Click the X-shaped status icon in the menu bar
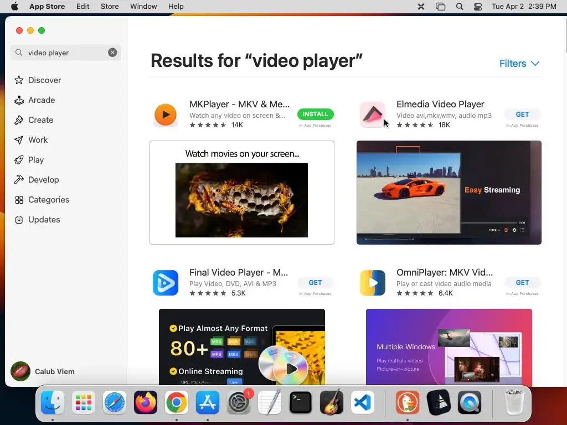567x425 pixels. [x=421, y=7]
